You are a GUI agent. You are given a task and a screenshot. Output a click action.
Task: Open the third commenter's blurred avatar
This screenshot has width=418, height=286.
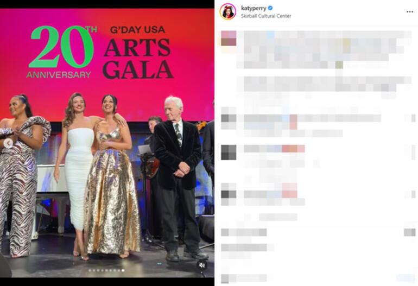pos(229,194)
